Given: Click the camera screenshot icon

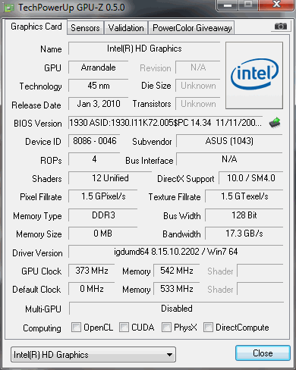Looking at the screenshot, I should [281, 27].
